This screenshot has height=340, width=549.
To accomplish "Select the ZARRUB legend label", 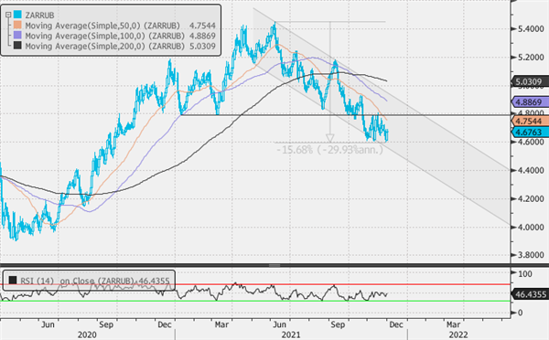I will (39, 16).
